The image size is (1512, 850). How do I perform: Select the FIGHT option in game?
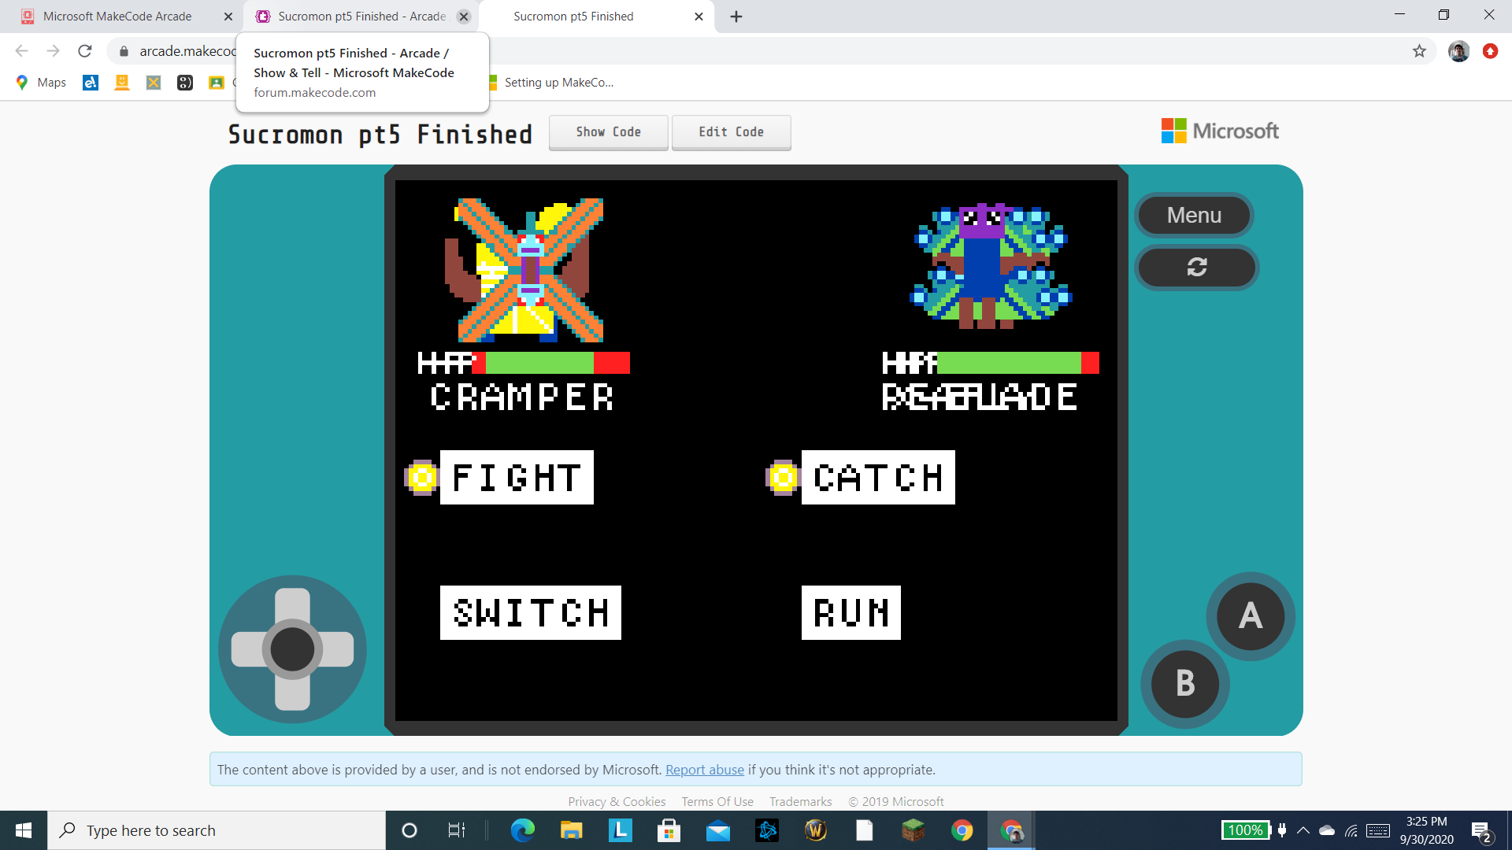[517, 478]
